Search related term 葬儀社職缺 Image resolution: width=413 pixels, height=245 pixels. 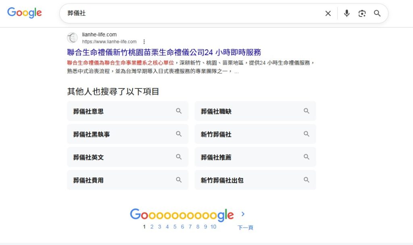click(x=255, y=111)
